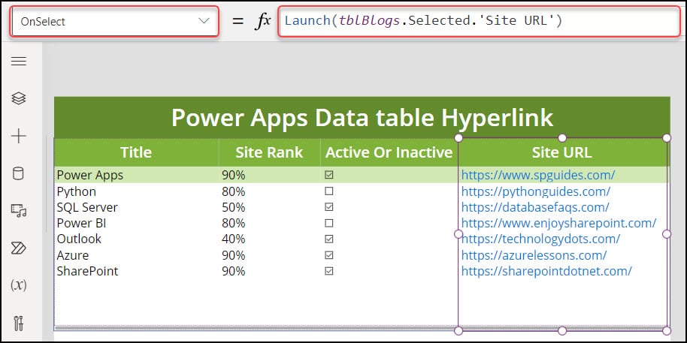Open the hamburger menu in the sidebar
The image size is (687, 343).
coord(19,62)
